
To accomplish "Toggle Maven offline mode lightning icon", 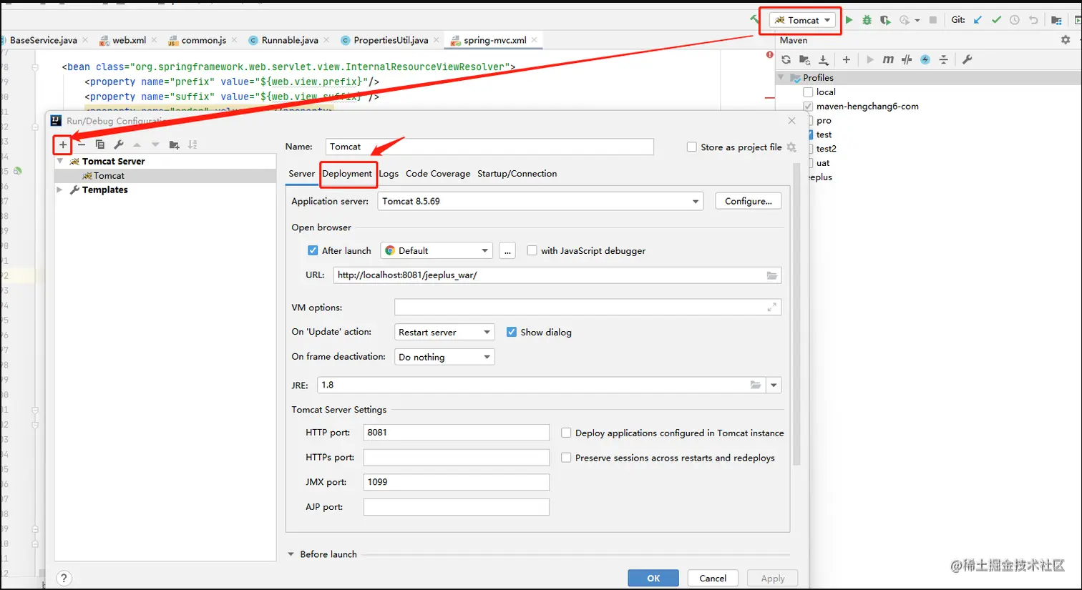I will coord(925,59).
